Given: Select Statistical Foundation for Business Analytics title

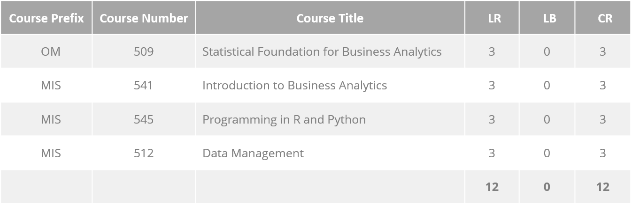Looking at the screenshot, I should pyautogui.click(x=322, y=51).
